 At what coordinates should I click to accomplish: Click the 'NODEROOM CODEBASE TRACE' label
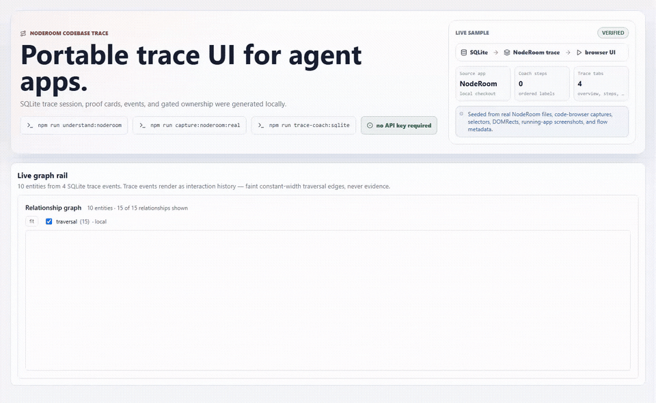(x=69, y=33)
